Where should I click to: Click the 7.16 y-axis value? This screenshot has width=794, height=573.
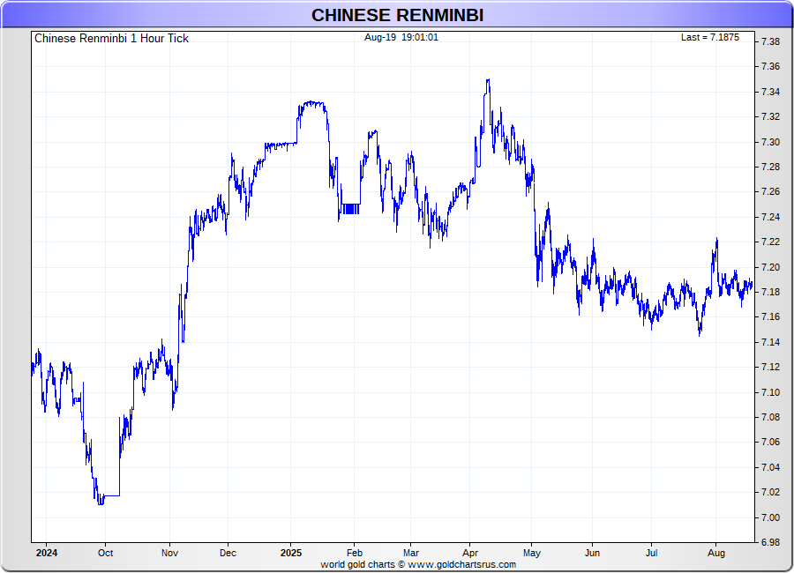click(x=771, y=316)
